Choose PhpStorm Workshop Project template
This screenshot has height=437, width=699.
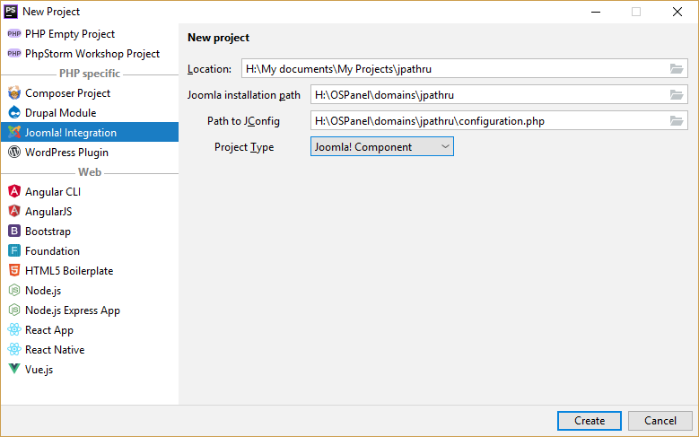pos(90,54)
